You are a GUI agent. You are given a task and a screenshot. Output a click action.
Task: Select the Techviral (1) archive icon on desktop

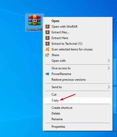pos(35,22)
